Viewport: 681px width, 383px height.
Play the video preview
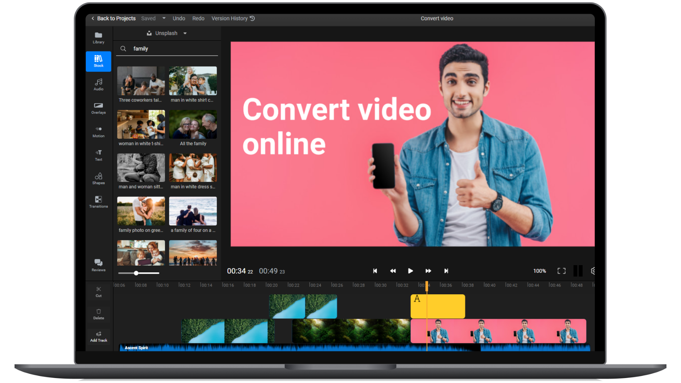[410, 271]
